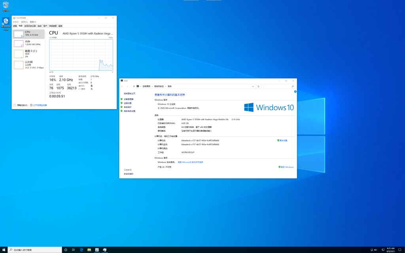Open 安全和维护 (Security and Maintenance) link

(x=129, y=174)
